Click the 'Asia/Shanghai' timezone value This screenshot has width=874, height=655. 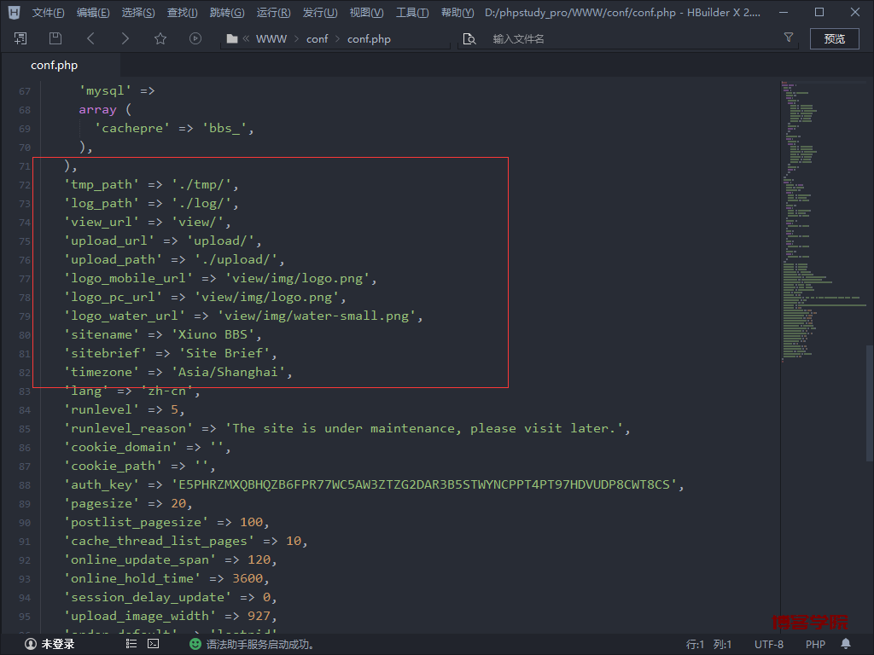tap(228, 372)
